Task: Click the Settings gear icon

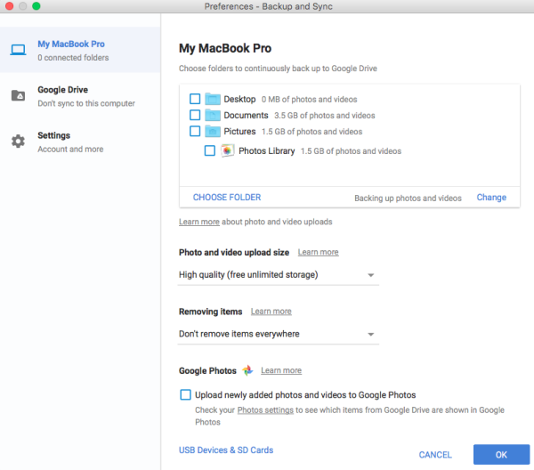Action: point(18,141)
